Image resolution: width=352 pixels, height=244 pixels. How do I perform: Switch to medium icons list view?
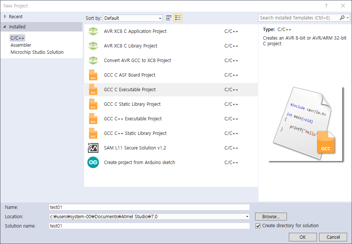point(178,18)
